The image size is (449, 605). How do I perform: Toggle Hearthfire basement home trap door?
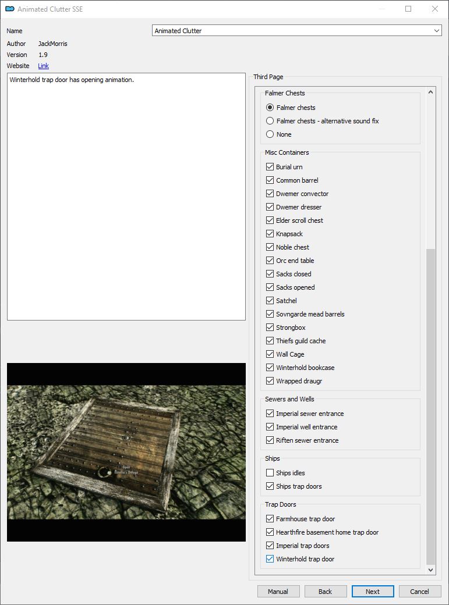coord(270,532)
